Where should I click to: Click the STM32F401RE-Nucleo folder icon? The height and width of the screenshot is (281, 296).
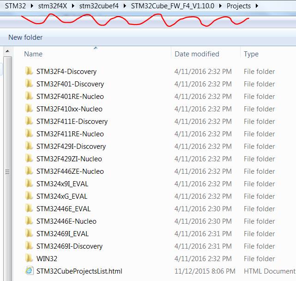(x=29, y=96)
